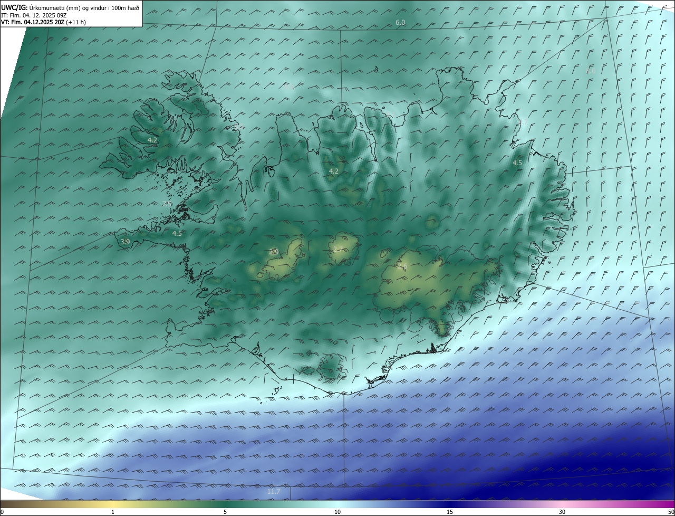
Task: Click the '2.9' value label on Langjökull glacier
Action: (273, 252)
